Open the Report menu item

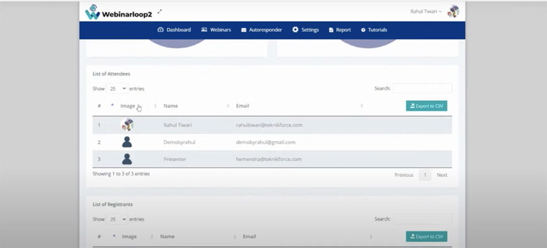(340, 30)
